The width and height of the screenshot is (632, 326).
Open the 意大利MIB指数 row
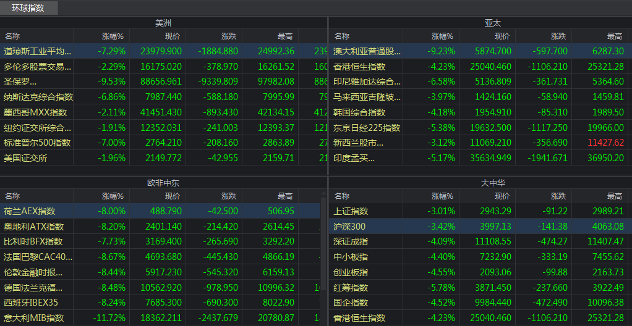coord(34,318)
